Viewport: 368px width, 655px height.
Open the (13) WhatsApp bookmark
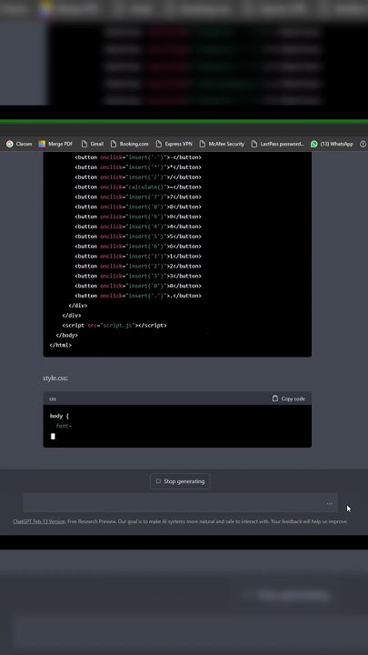332,144
